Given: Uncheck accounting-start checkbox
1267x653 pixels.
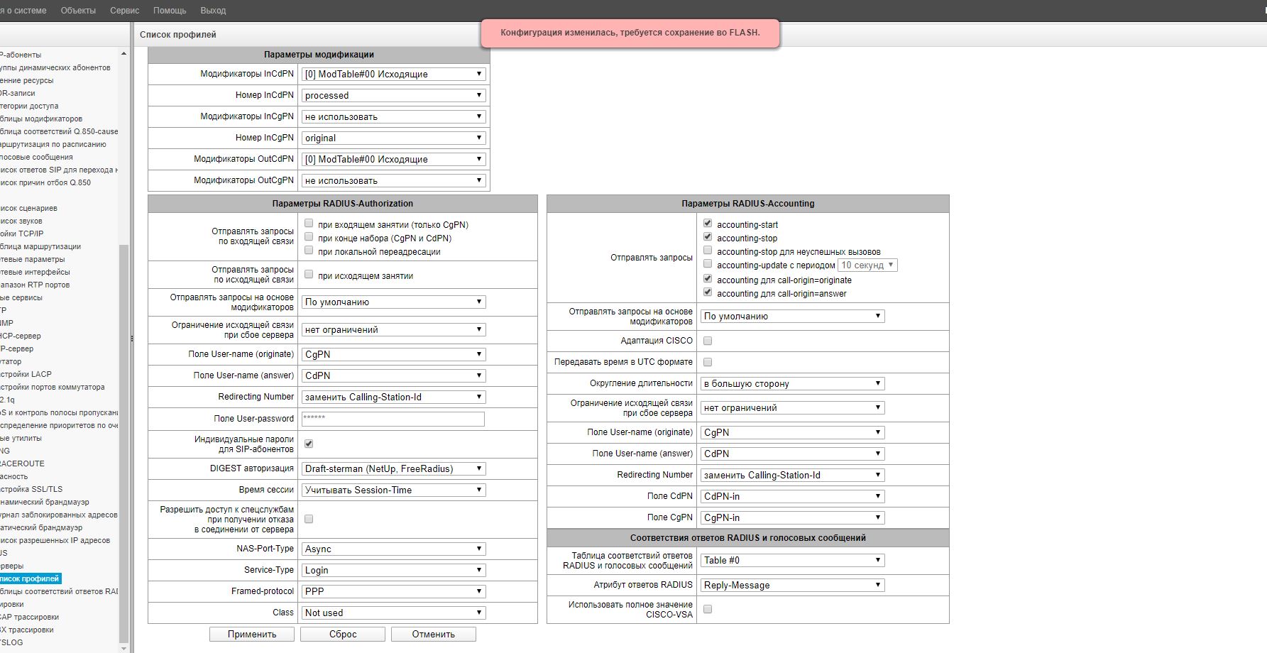Looking at the screenshot, I should [708, 223].
